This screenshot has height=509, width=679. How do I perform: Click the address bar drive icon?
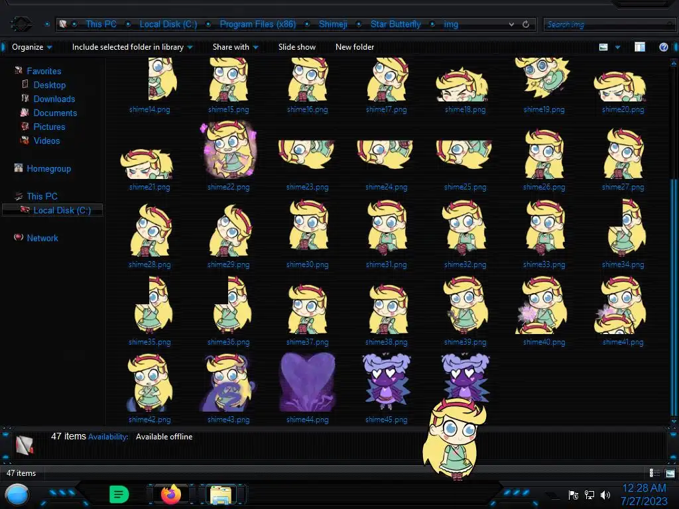click(x=63, y=25)
